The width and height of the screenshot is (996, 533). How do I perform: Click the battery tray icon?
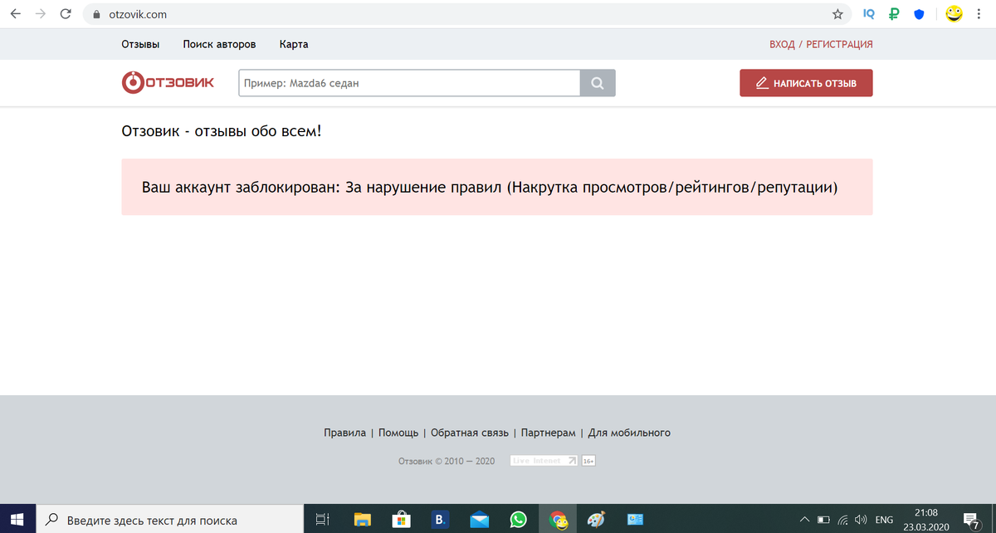coord(824,519)
